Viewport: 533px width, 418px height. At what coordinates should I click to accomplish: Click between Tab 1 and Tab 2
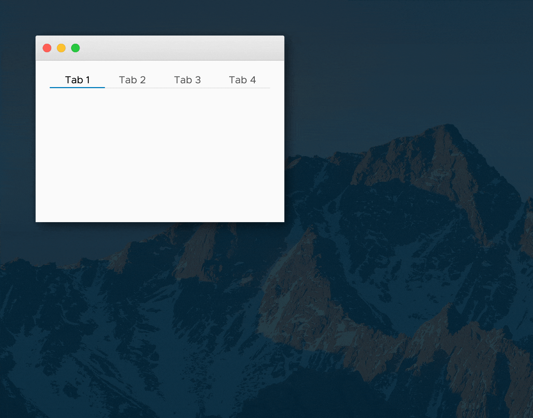(x=105, y=80)
